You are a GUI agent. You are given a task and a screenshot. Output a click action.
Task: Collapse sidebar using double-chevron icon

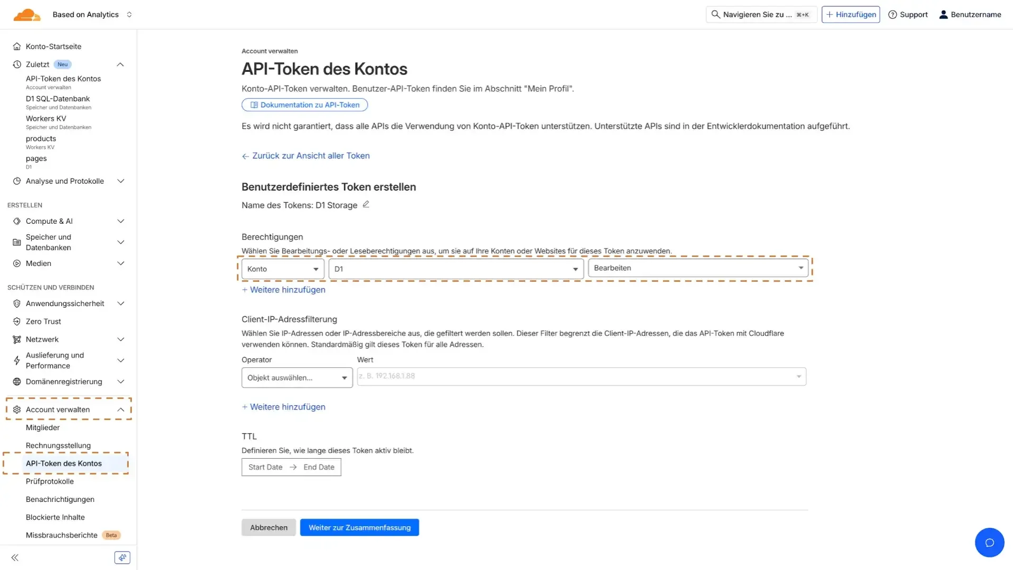[15, 557]
